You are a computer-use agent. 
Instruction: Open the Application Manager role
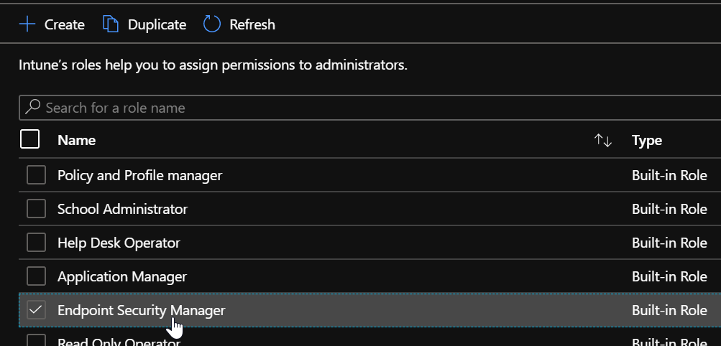tap(122, 276)
